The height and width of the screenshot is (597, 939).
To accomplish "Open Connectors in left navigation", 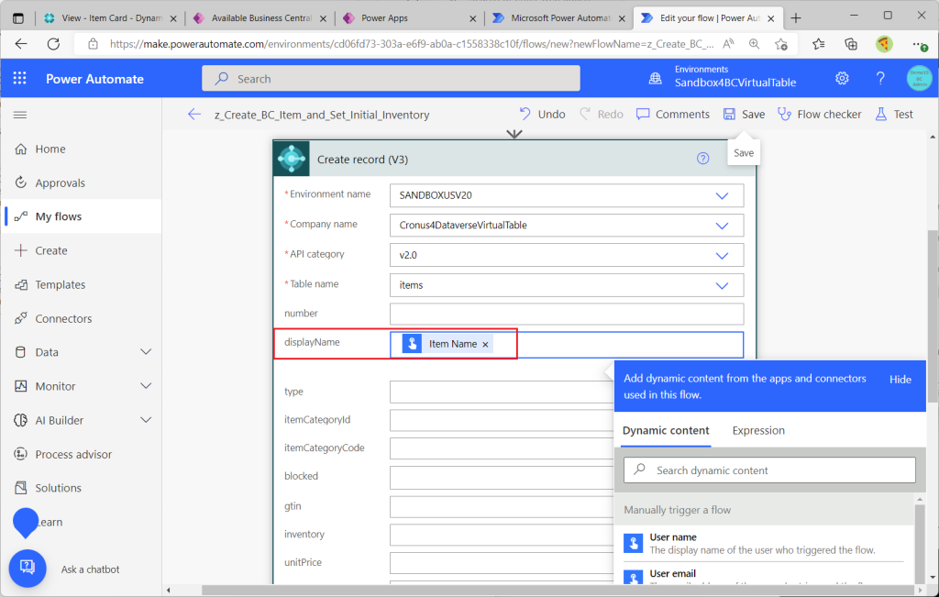I will (x=82, y=318).
